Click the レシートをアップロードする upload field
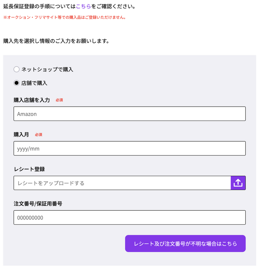 click(x=122, y=183)
